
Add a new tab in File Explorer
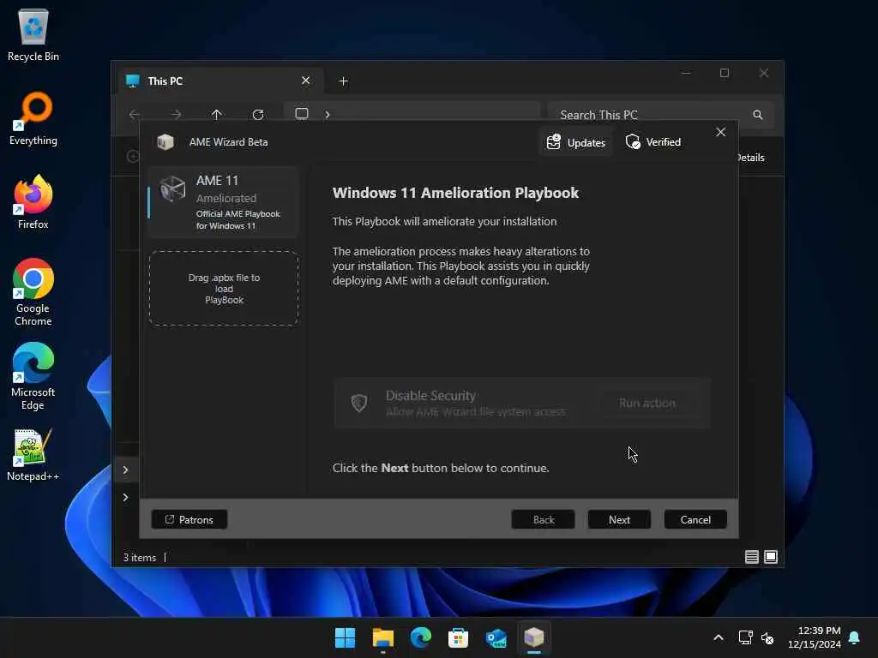coord(343,81)
